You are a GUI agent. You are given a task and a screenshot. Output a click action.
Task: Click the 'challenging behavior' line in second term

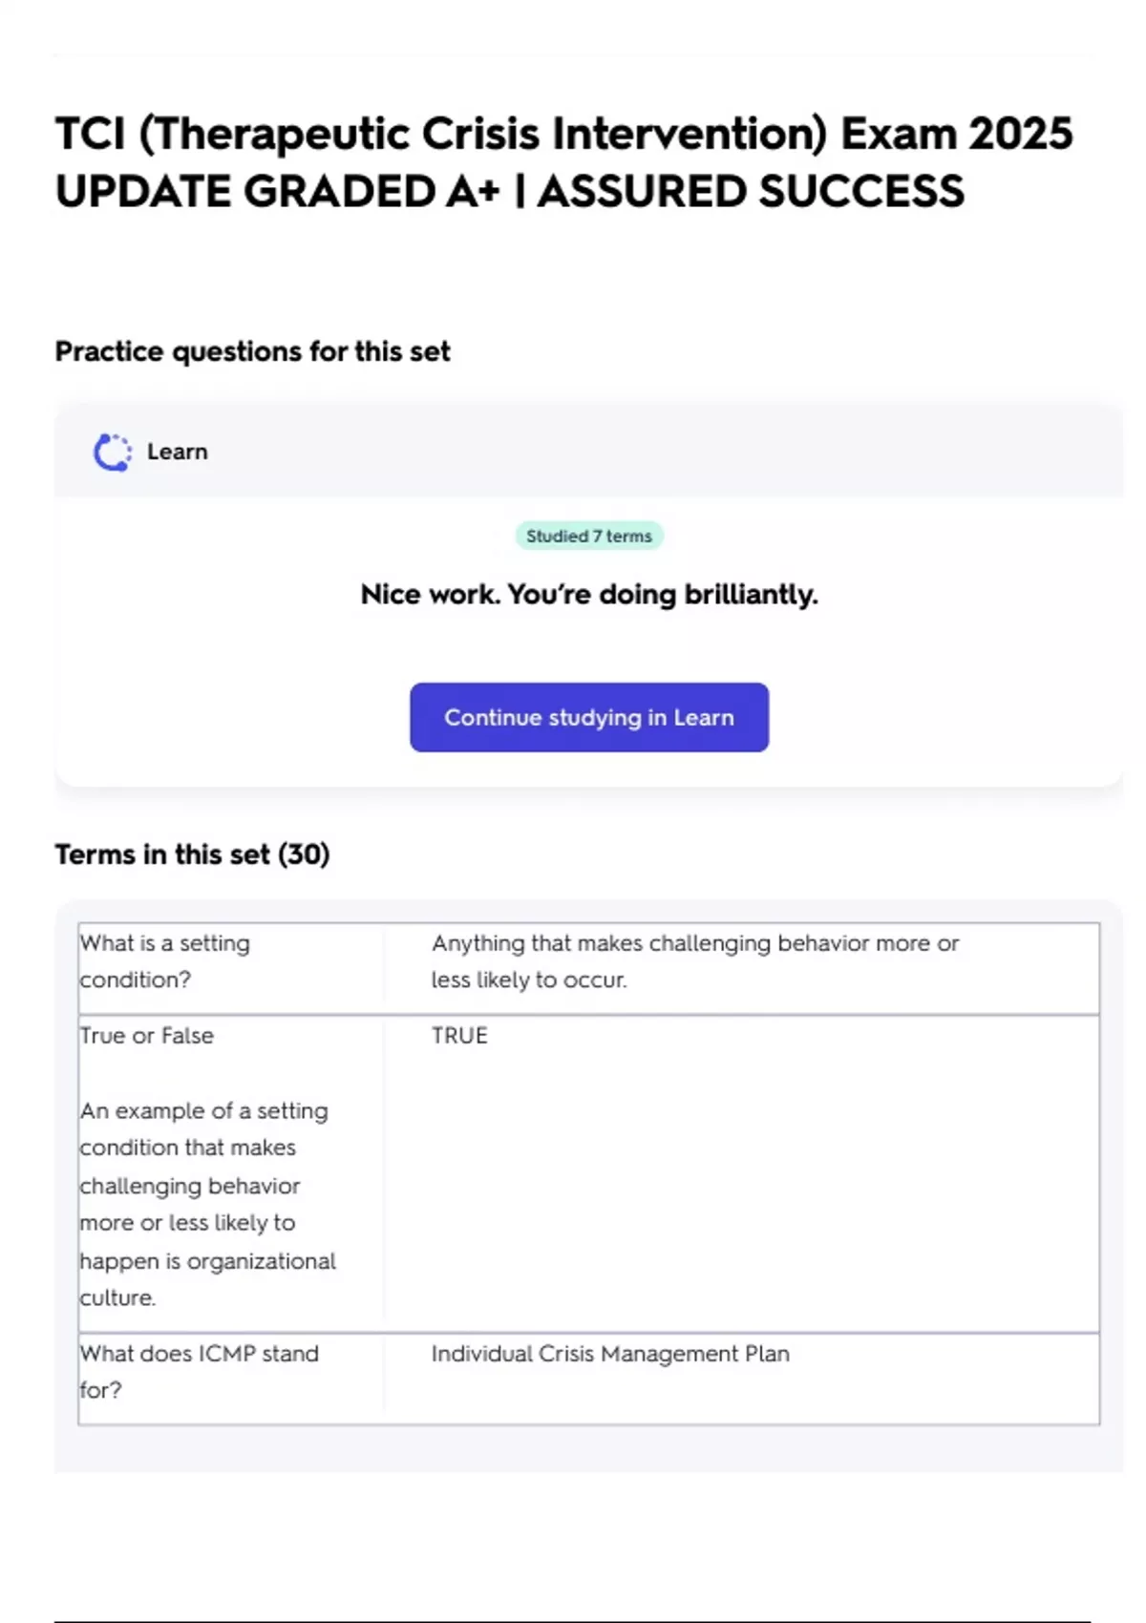coord(190,1186)
